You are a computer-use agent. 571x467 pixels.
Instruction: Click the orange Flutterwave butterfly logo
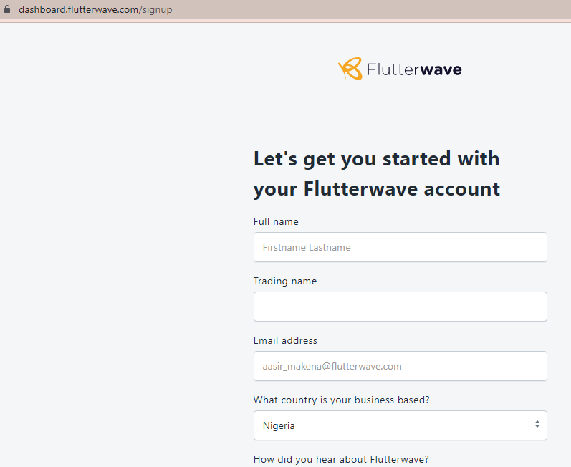click(350, 69)
